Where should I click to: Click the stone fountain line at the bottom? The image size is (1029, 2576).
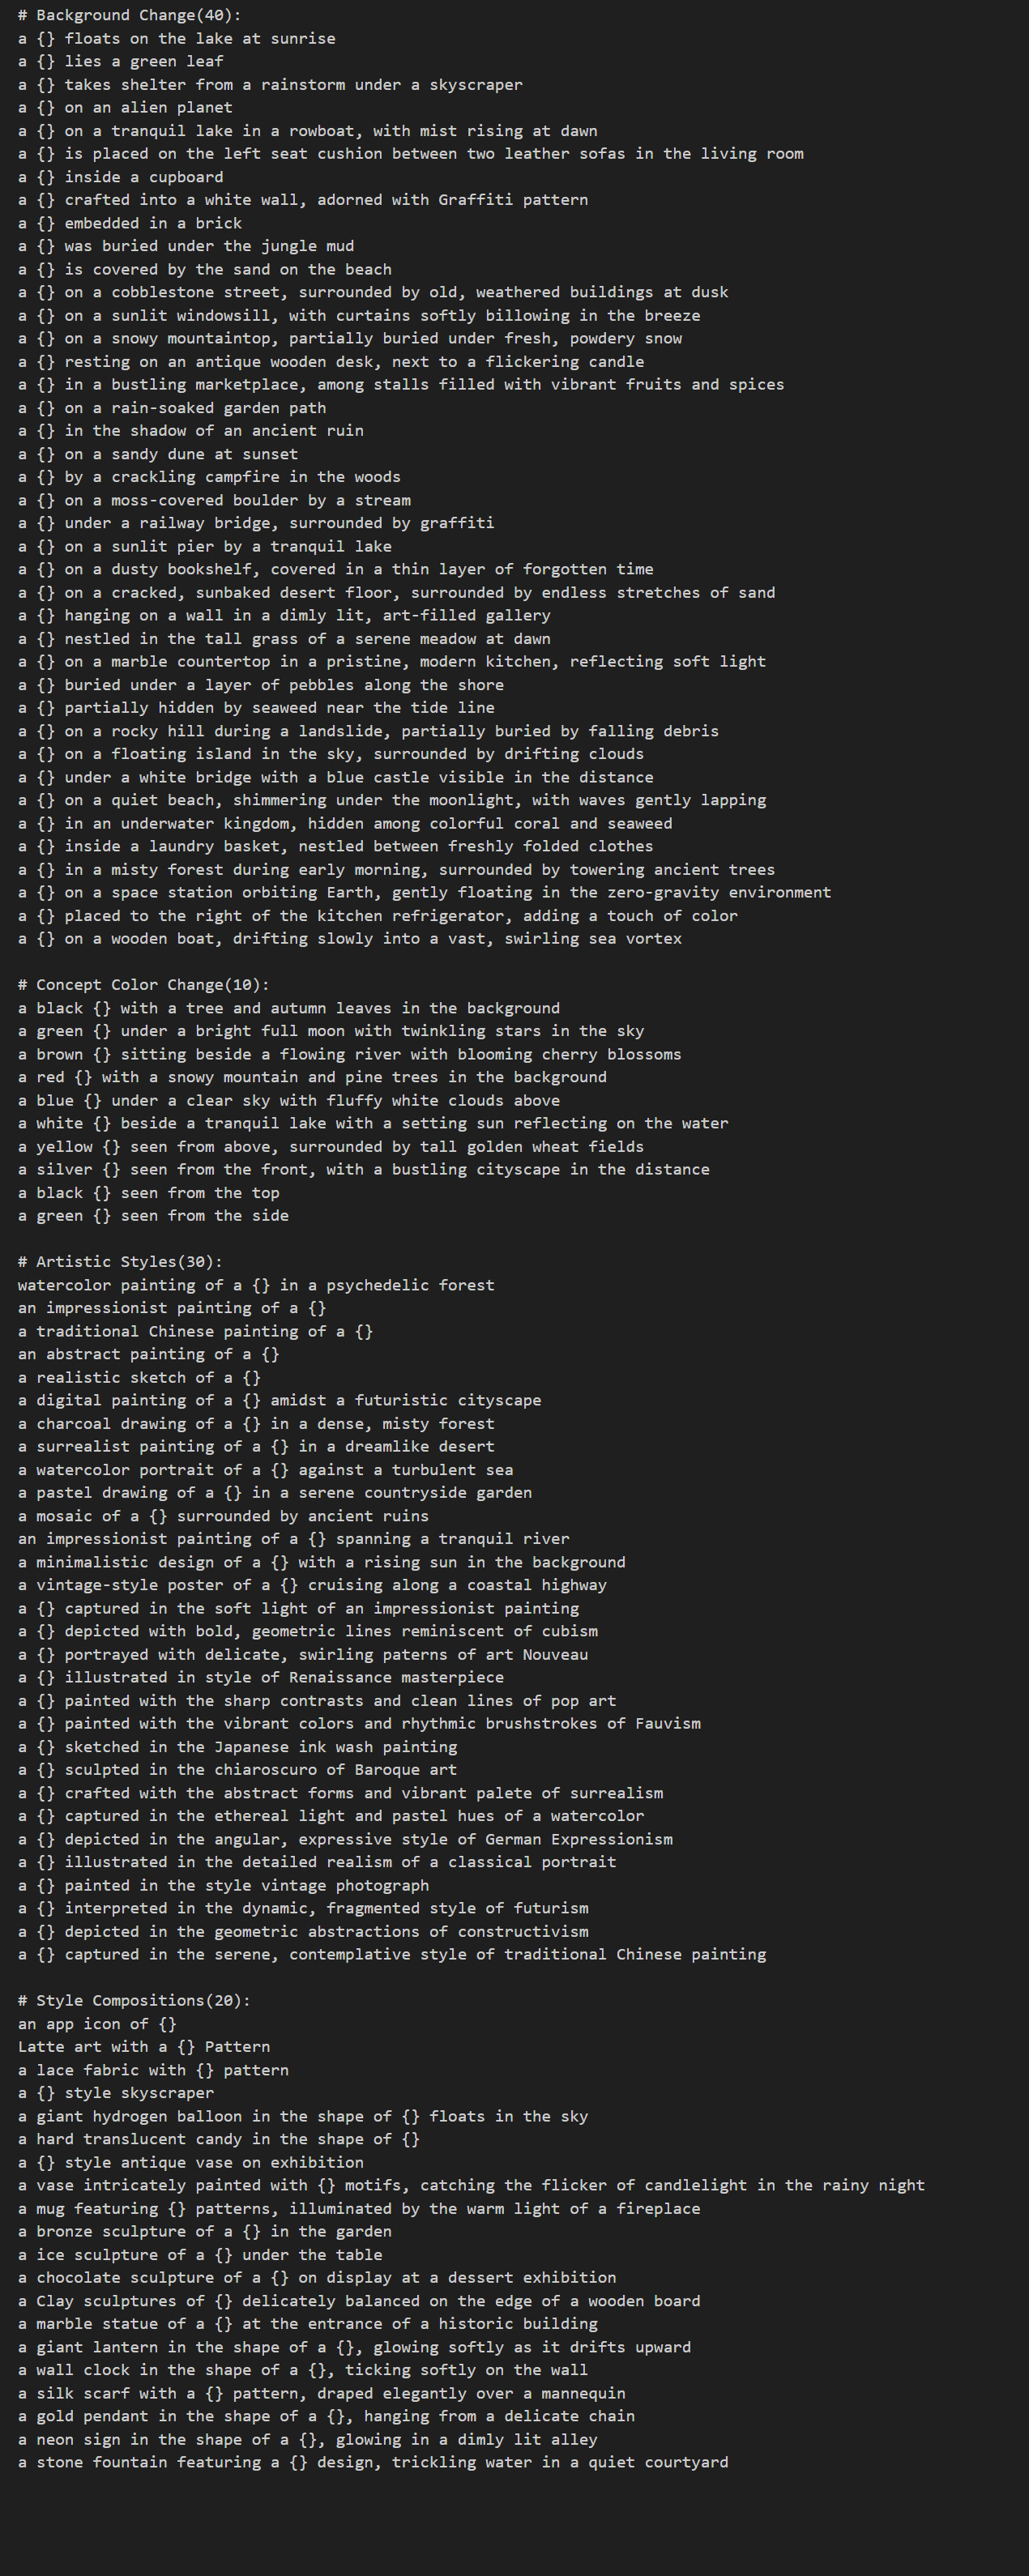373,2462
